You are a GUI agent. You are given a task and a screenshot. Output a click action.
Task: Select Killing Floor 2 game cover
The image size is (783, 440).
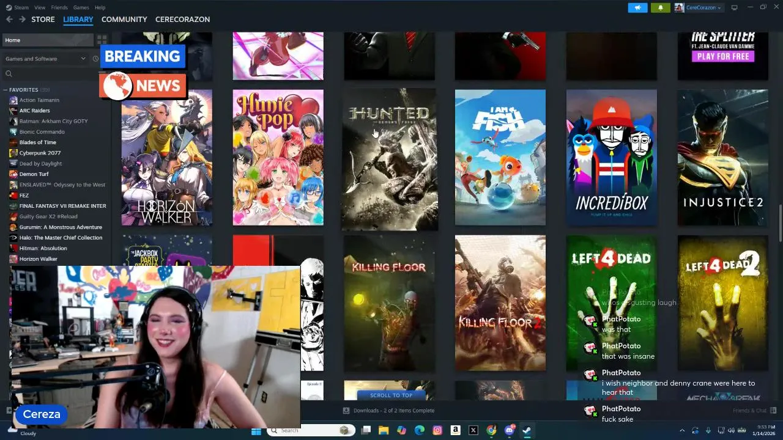point(500,303)
